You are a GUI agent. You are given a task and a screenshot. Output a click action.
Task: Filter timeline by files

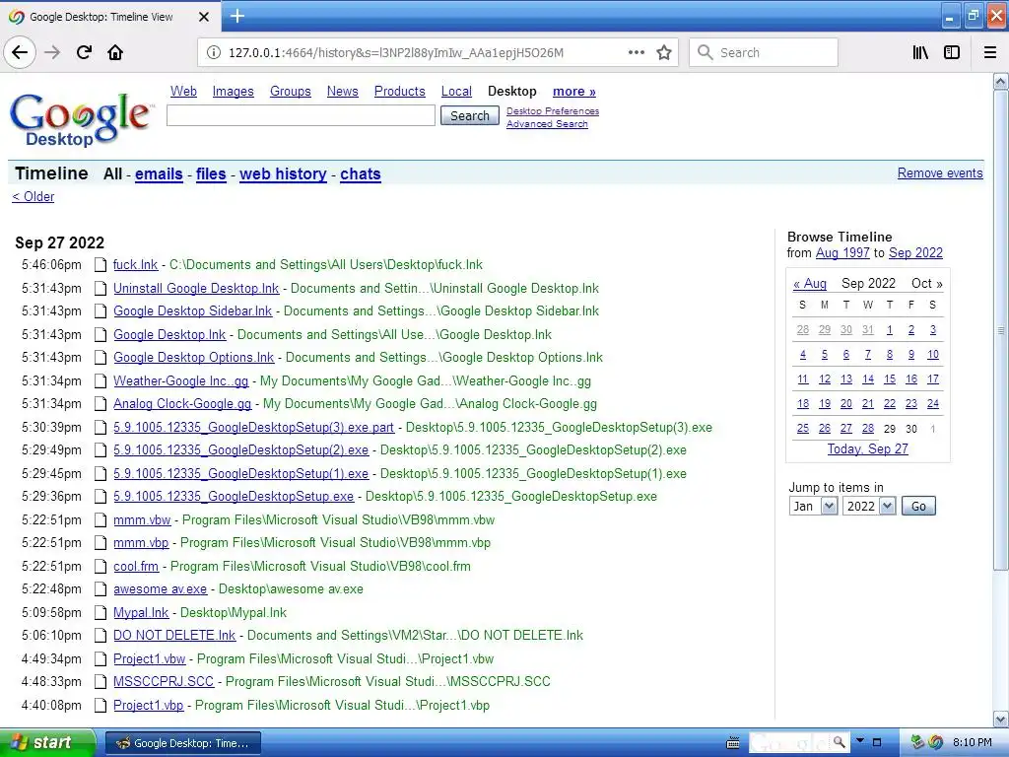(x=211, y=173)
